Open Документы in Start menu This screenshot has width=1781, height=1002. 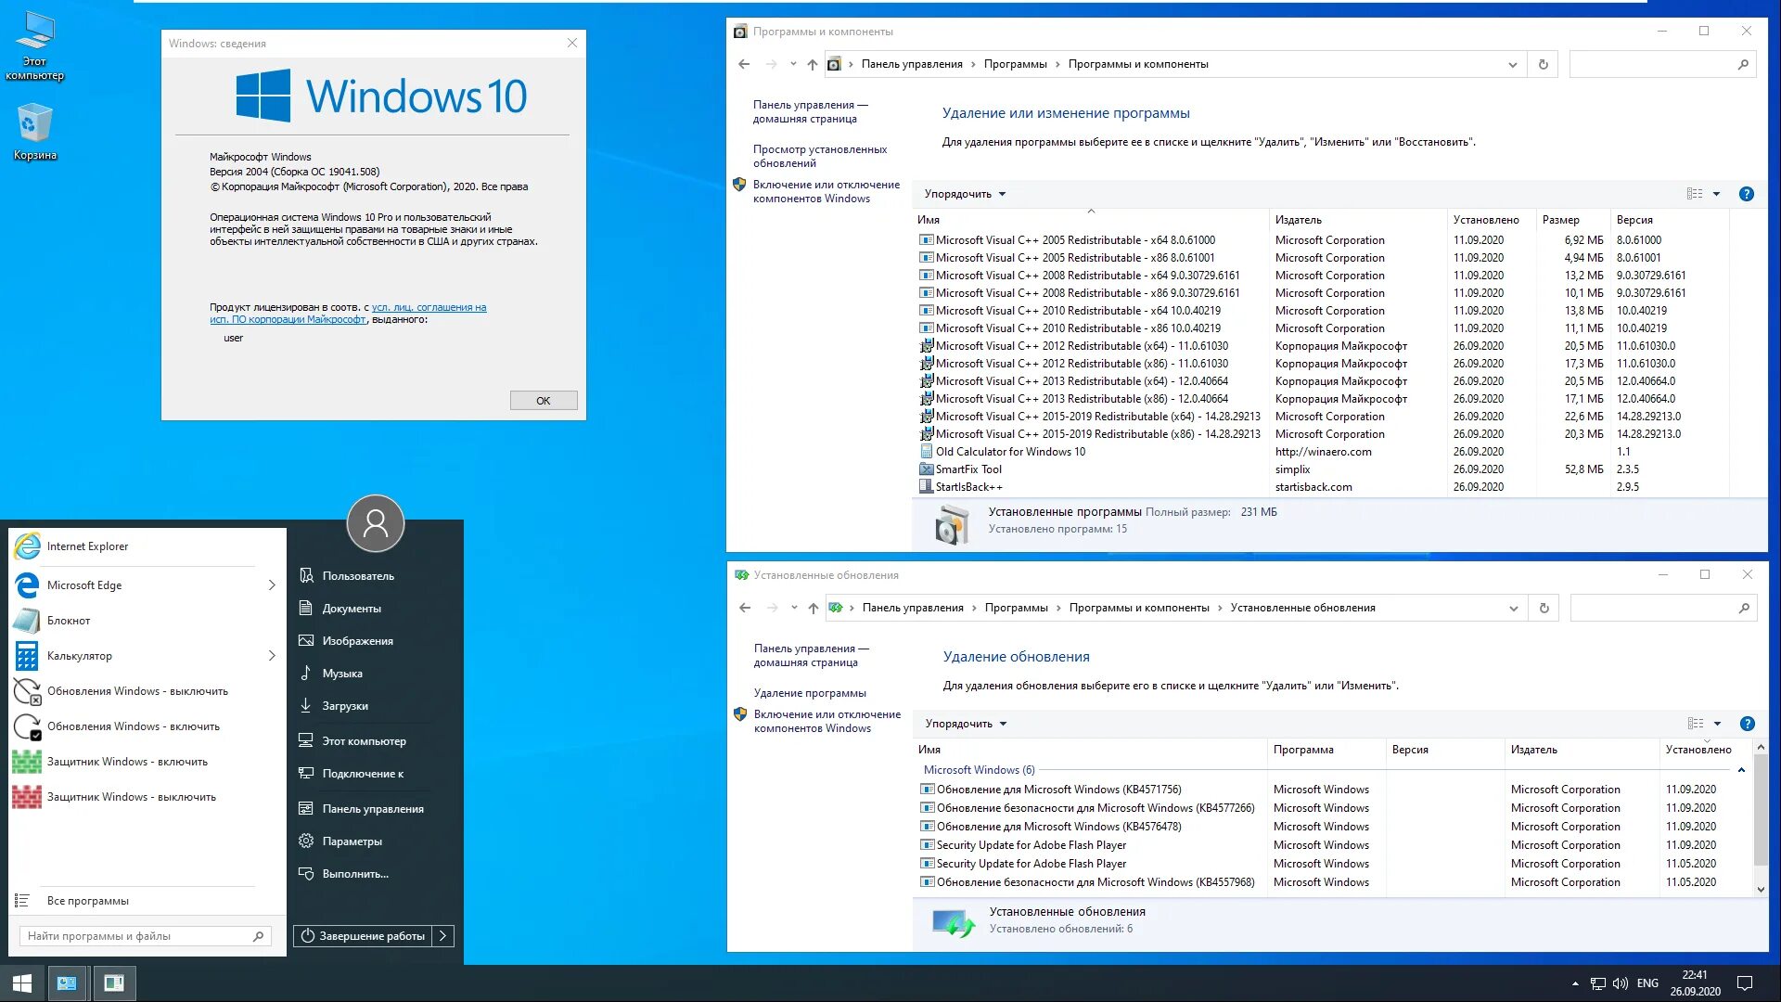[x=352, y=609]
